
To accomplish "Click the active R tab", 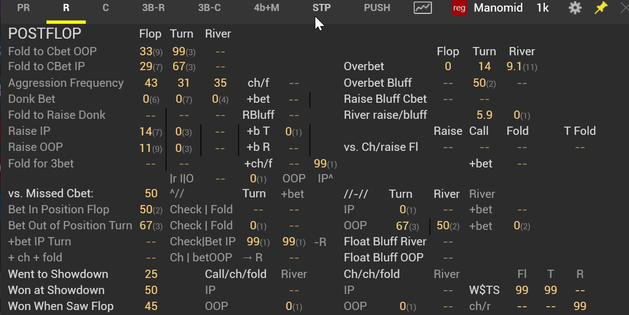I will click(66, 9).
